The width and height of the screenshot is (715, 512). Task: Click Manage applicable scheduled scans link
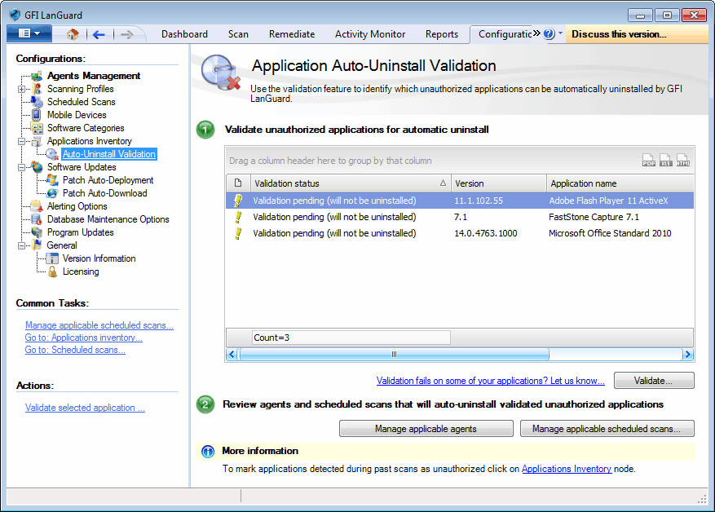(99, 325)
